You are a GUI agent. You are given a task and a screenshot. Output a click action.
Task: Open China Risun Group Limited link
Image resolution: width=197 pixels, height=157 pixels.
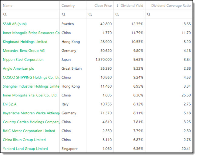coord(24,140)
